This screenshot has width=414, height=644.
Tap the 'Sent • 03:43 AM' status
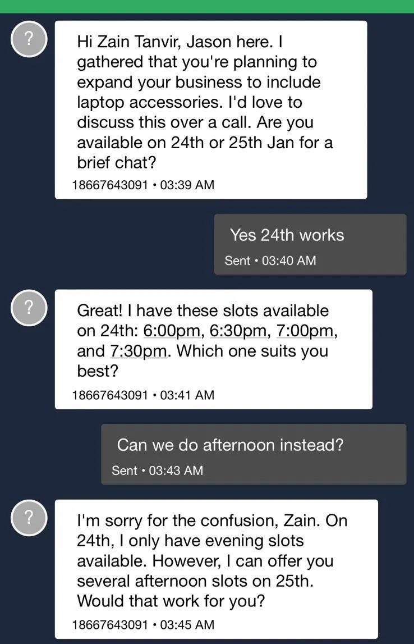pos(158,471)
